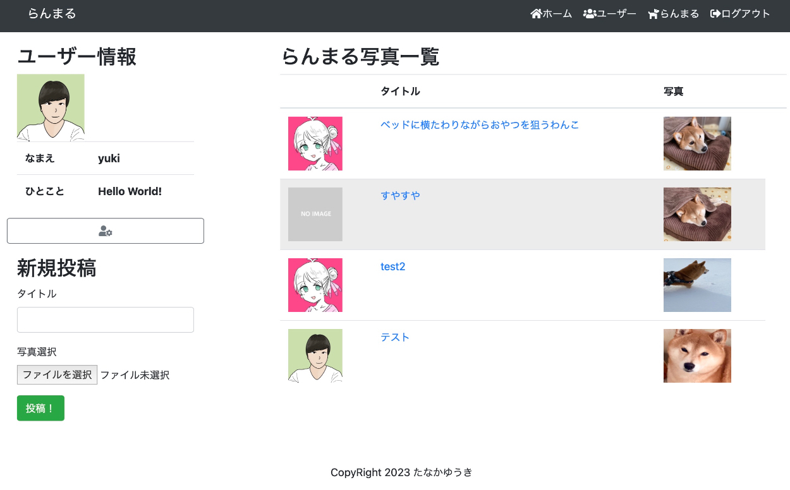Click the shiba face photo in テスト row
This screenshot has height=490, width=790.
click(x=697, y=356)
